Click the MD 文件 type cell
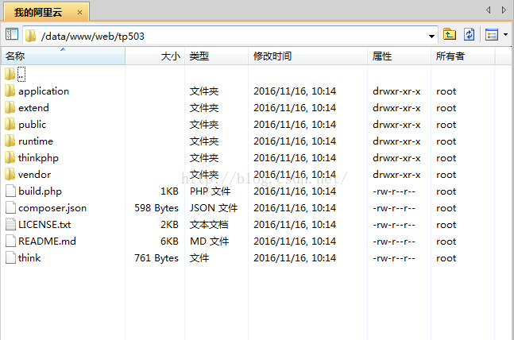This screenshot has height=340, width=514. 210,241
